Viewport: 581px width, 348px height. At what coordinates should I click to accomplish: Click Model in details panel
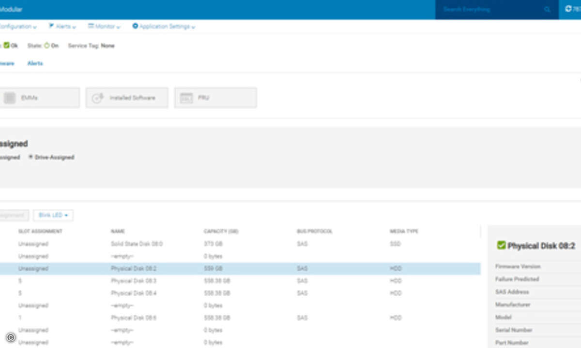tap(503, 317)
